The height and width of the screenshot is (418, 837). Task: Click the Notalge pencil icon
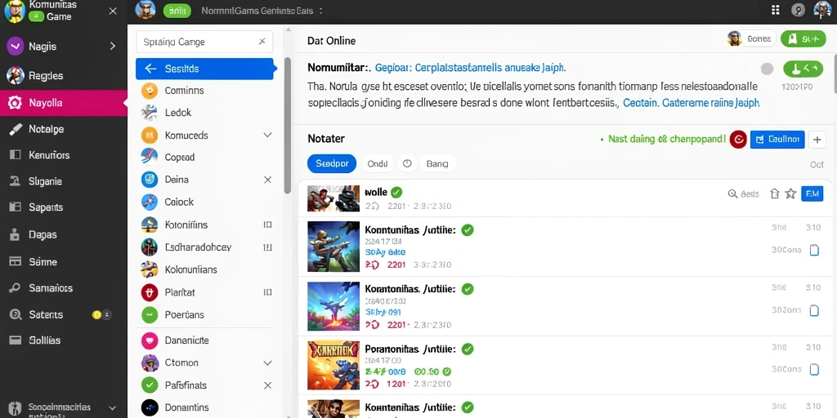15,129
